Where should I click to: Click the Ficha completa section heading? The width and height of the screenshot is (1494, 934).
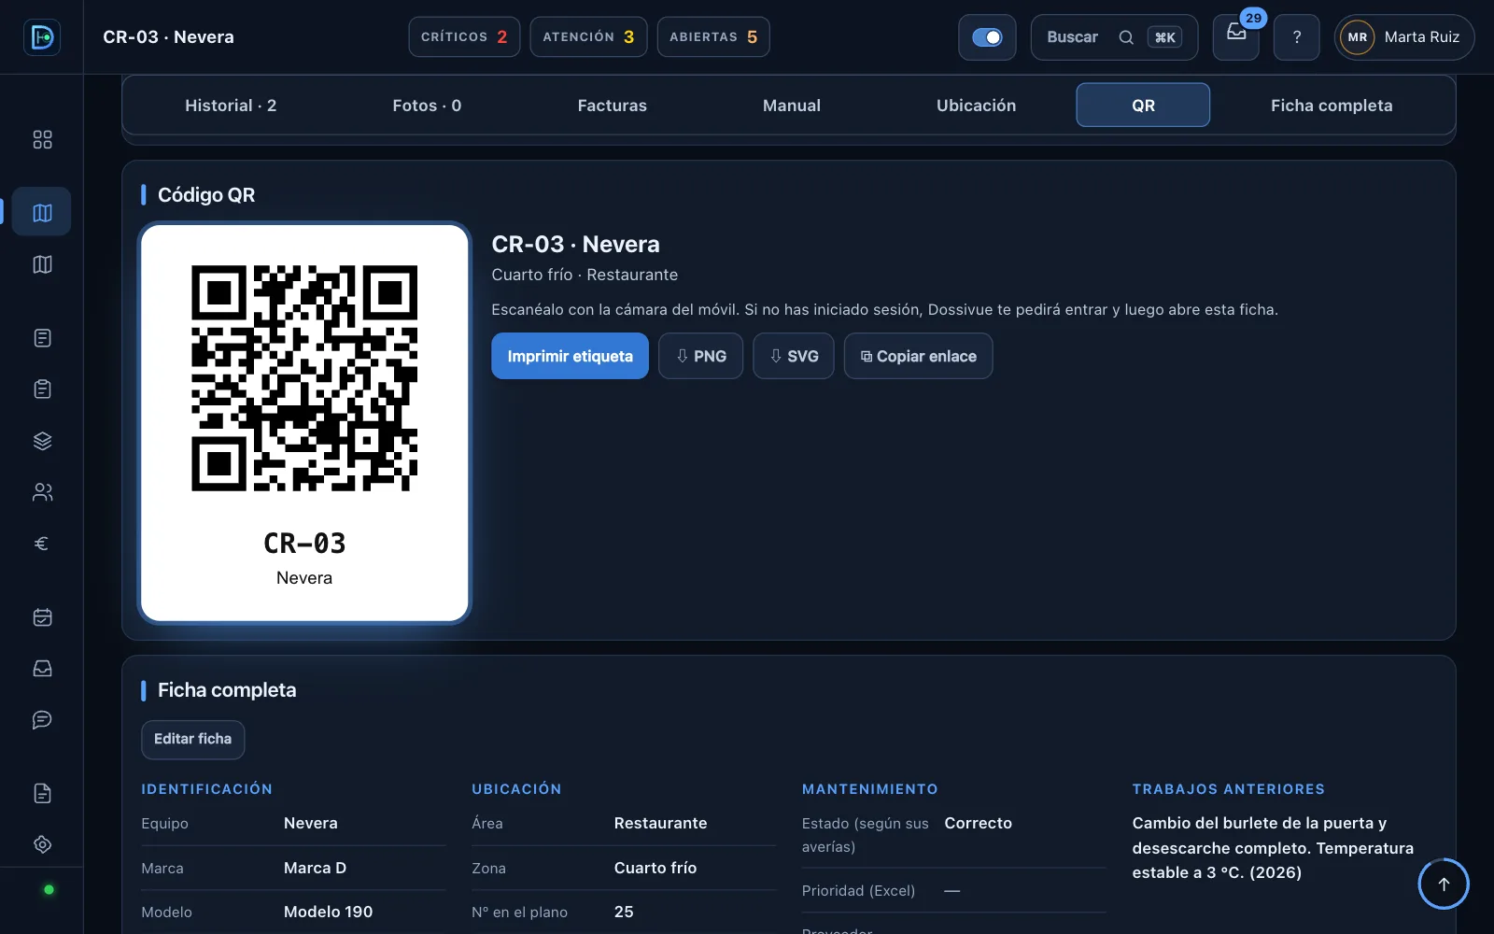227,690
